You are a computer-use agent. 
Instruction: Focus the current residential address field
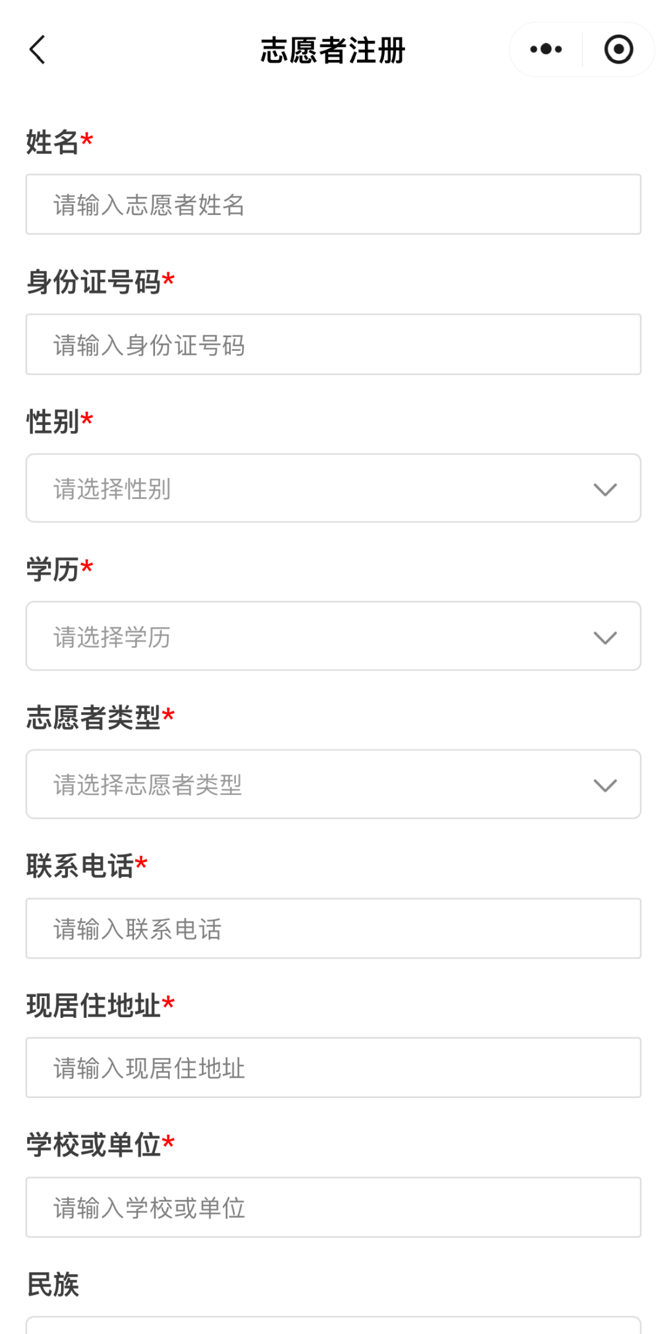(333, 1068)
